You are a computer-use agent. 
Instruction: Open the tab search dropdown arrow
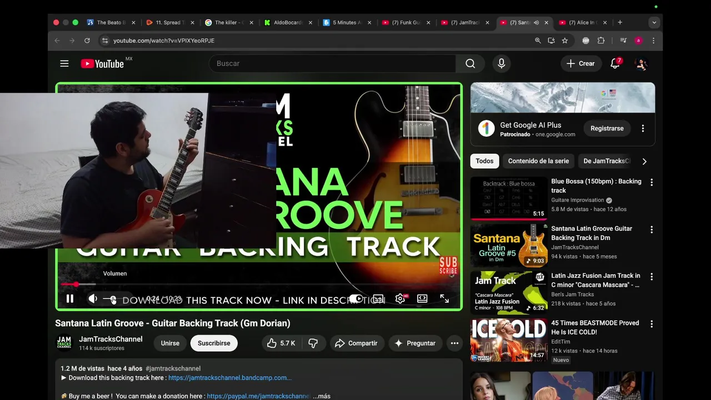click(x=654, y=23)
